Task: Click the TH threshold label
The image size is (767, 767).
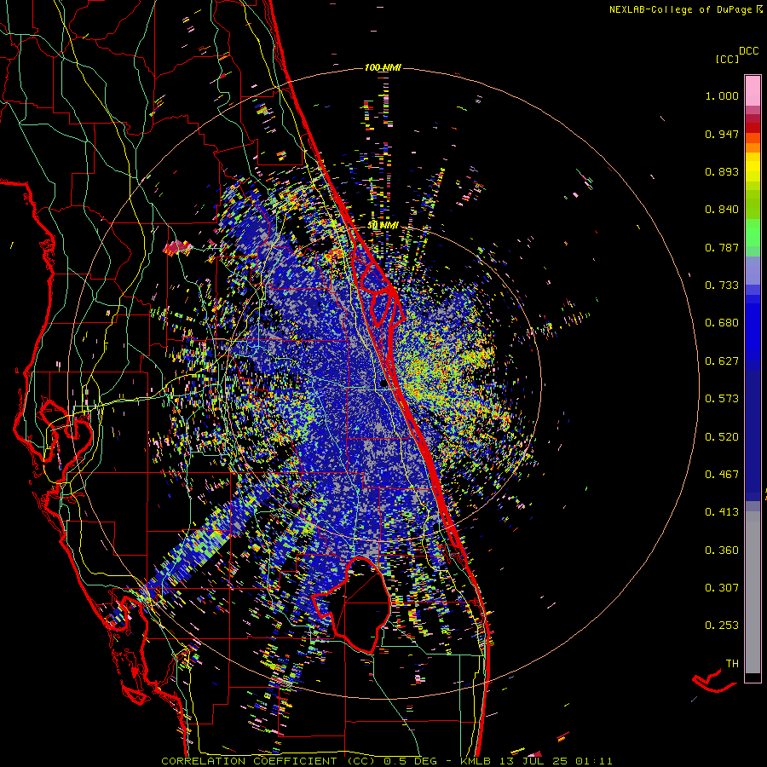Action: (x=732, y=664)
